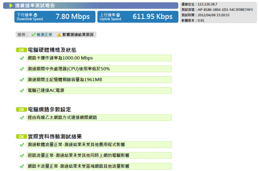Click the 測試序號 AP-B186-1804-1D1 serial line
259x171 pixels.
coord(217,10)
